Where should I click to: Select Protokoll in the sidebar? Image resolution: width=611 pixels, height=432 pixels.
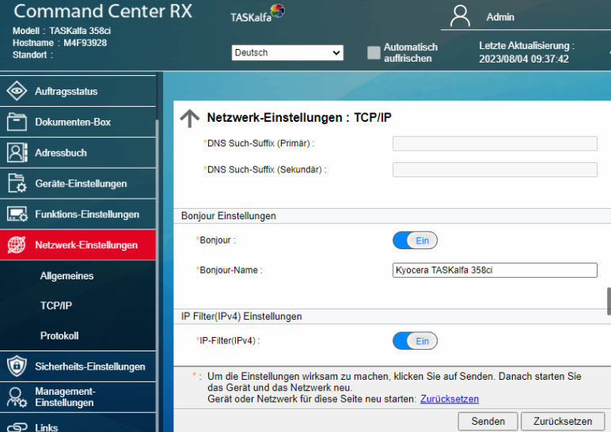(x=59, y=335)
